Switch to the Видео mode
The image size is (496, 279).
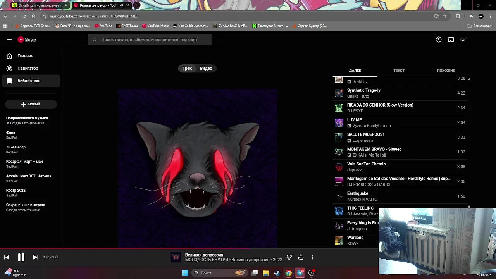click(x=206, y=68)
